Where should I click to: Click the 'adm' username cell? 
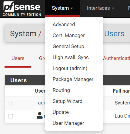click(x=42, y=103)
